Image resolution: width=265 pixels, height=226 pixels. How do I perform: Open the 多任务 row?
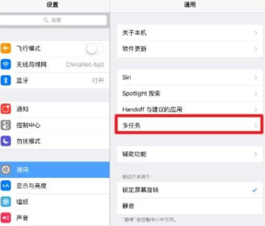pos(189,125)
